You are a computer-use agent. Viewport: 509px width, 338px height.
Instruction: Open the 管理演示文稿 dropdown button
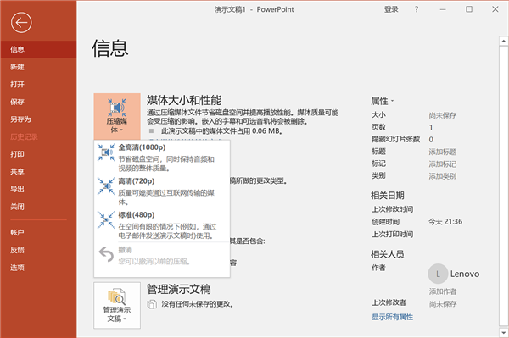[117, 305]
